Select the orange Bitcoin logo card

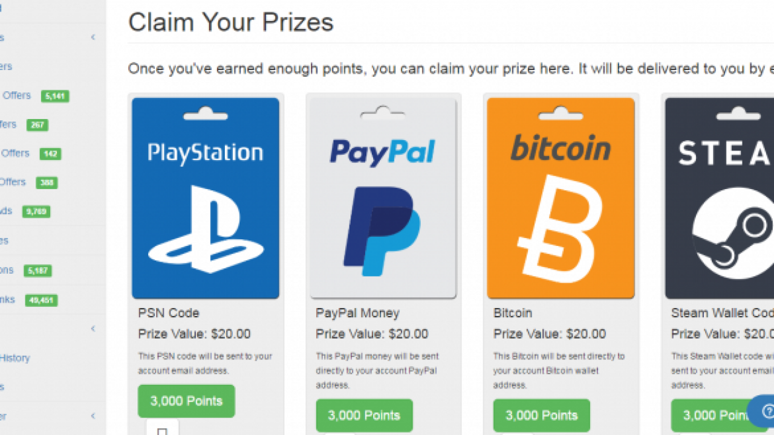coord(561,198)
